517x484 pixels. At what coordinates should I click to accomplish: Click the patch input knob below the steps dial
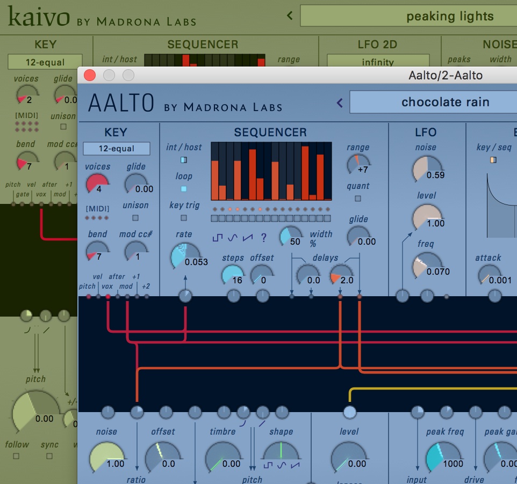[x=234, y=296]
